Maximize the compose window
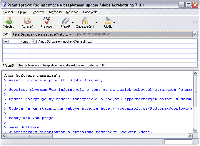Screen dimensions: 200x146 click(188, 5)
